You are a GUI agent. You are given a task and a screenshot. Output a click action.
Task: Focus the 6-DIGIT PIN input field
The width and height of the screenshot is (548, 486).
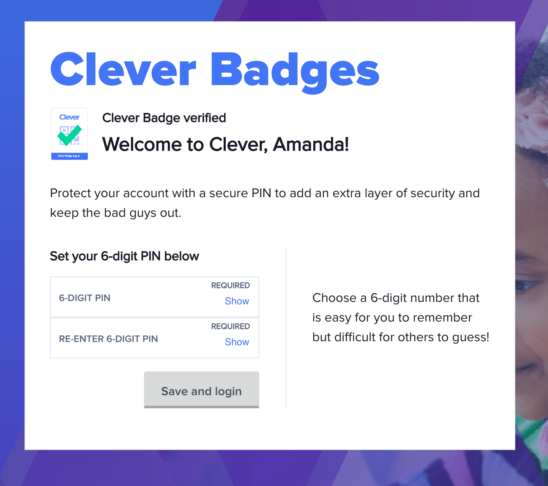155,297
